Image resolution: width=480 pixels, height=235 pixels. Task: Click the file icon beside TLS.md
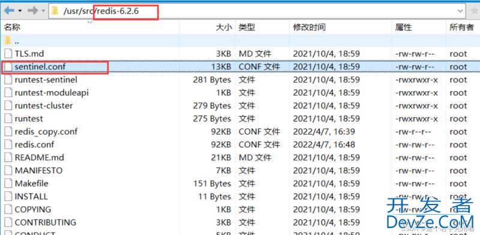[x=8, y=54]
